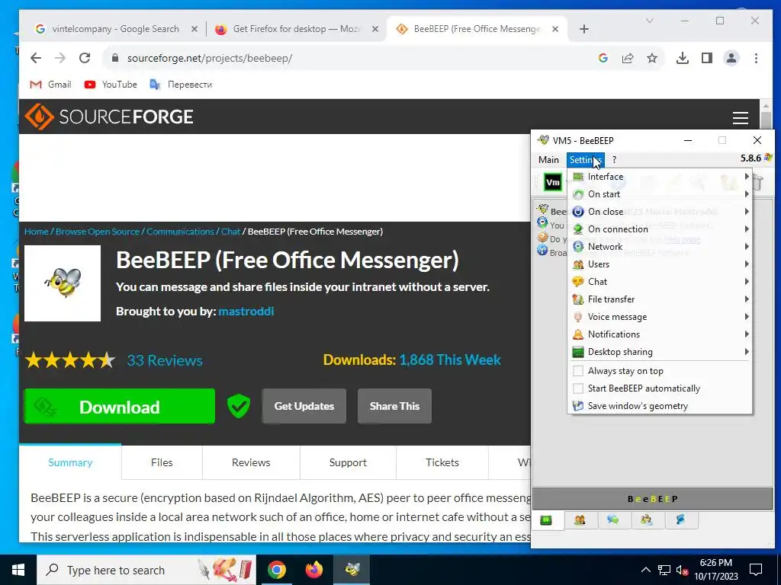
Task: Click Browse Open Source breadcrumb
Action: (98, 232)
